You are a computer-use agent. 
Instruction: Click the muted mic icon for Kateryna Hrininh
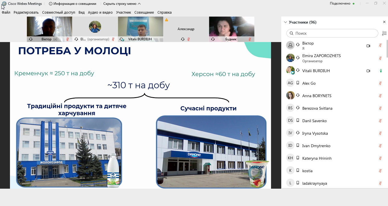coord(380,158)
